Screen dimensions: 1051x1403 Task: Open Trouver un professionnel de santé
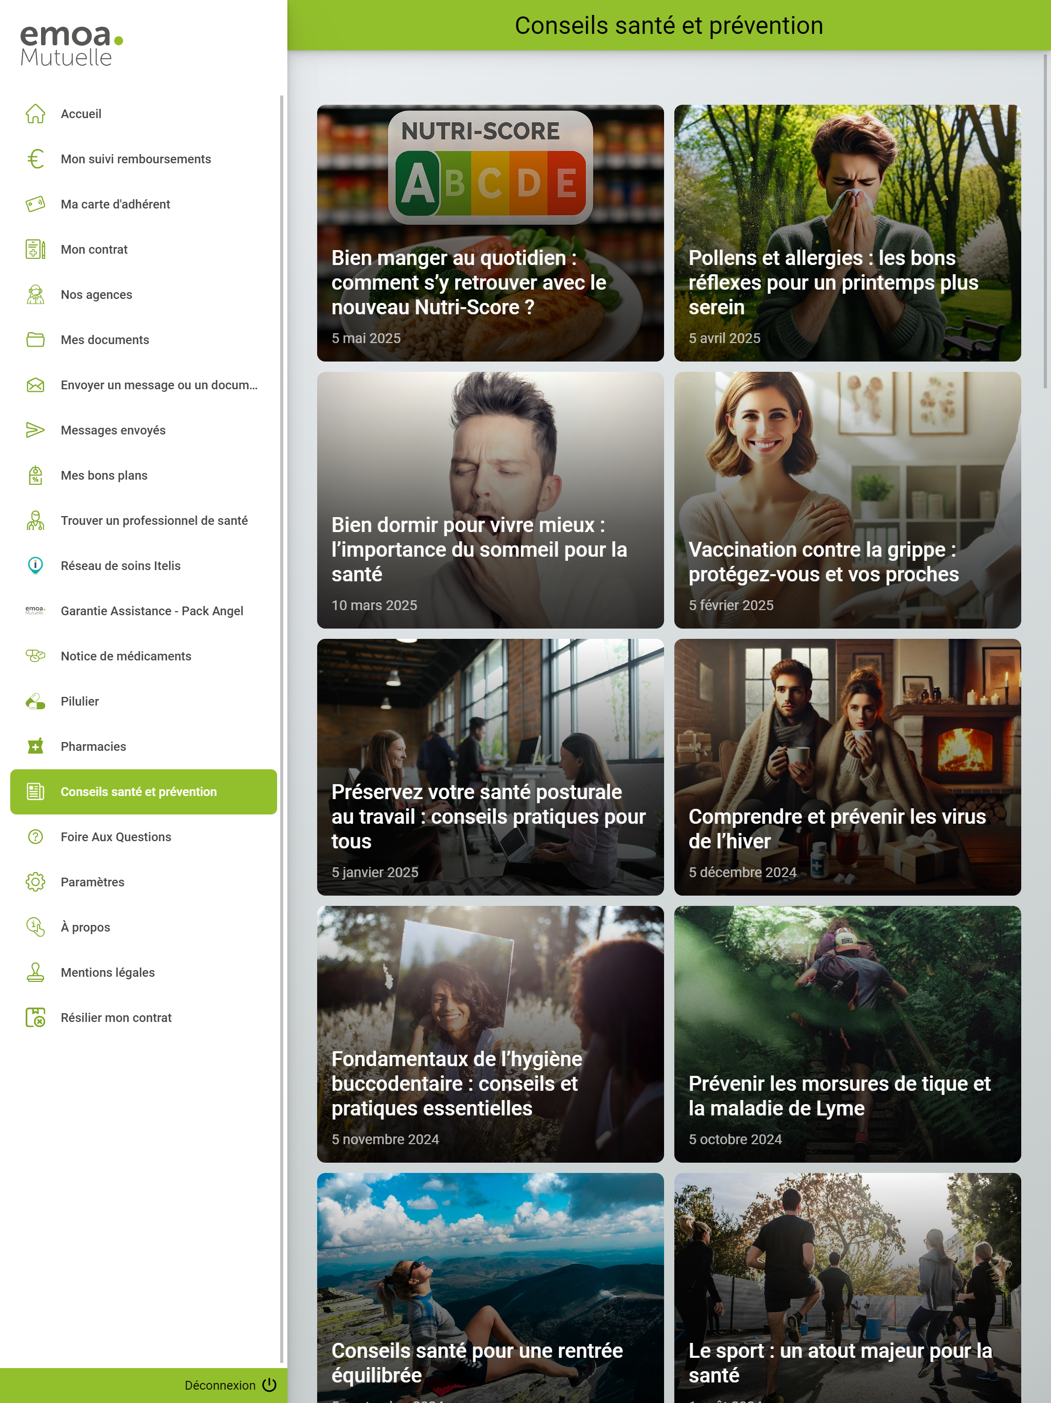coord(143,520)
